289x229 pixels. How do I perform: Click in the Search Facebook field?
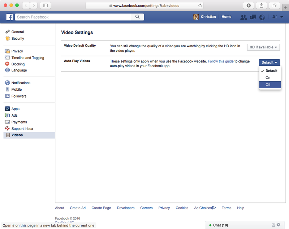[73, 17]
